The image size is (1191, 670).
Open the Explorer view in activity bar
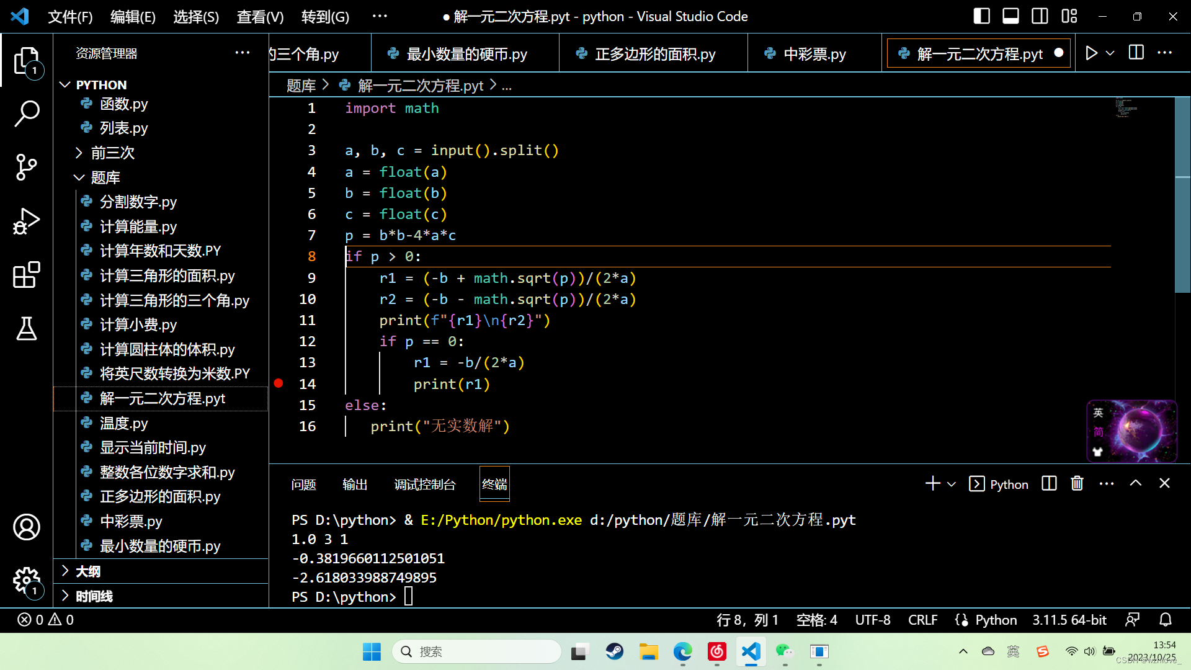pos(26,62)
